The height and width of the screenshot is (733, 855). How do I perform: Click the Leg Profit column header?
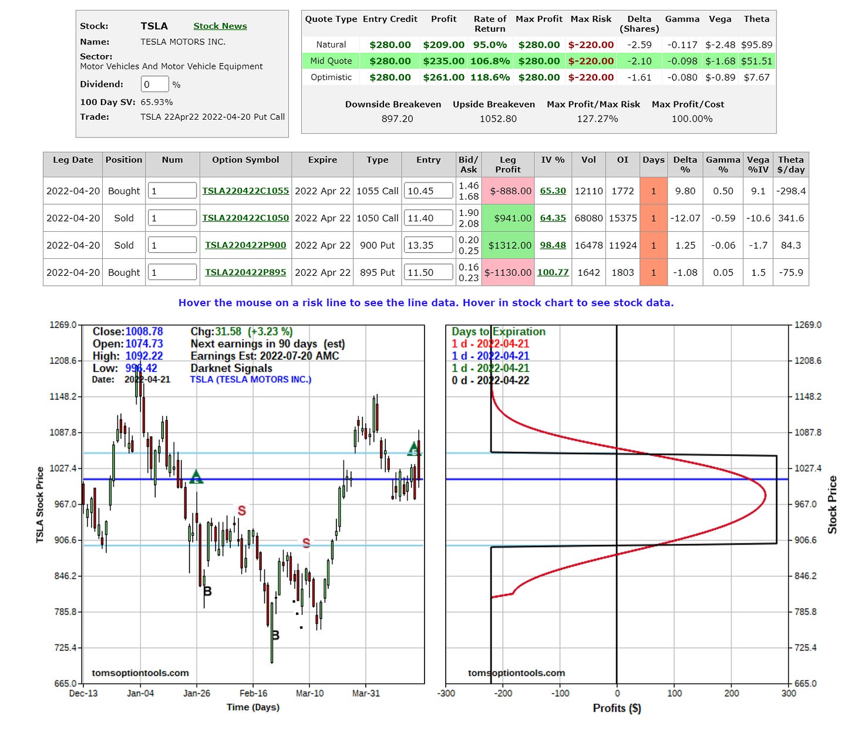508,164
